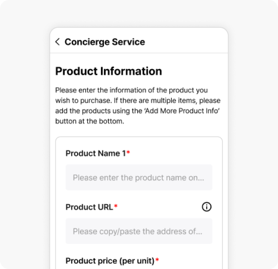The image size is (278, 269).
Task: Click the Concierge Service header title
Action: (104, 42)
